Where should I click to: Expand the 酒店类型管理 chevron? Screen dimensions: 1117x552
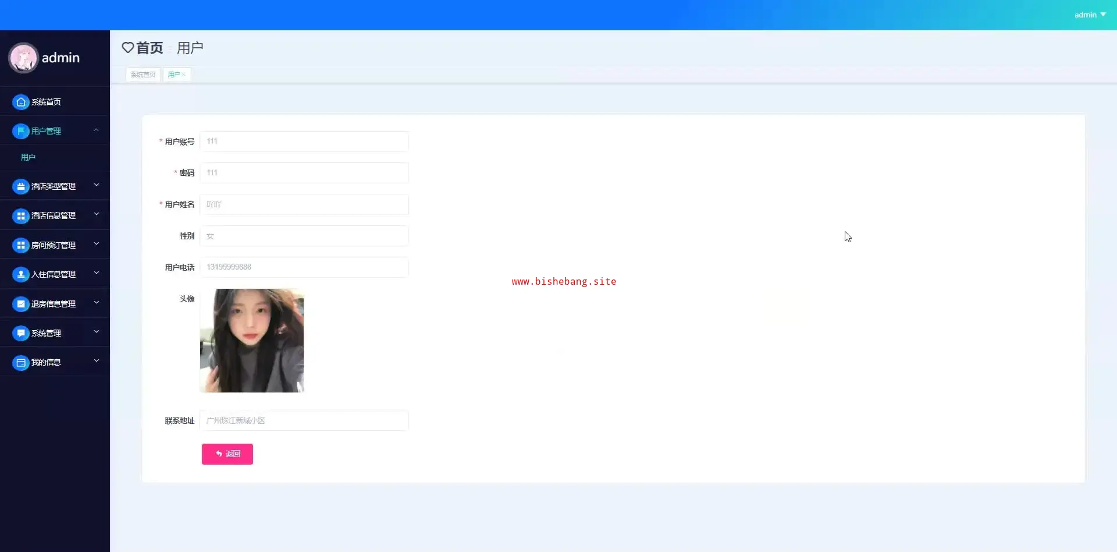[x=97, y=185]
